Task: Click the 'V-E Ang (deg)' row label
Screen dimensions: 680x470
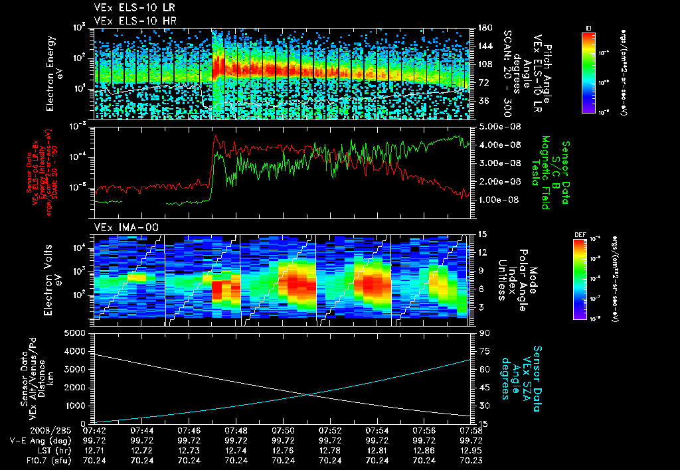Action: click(x=41, y=441)
